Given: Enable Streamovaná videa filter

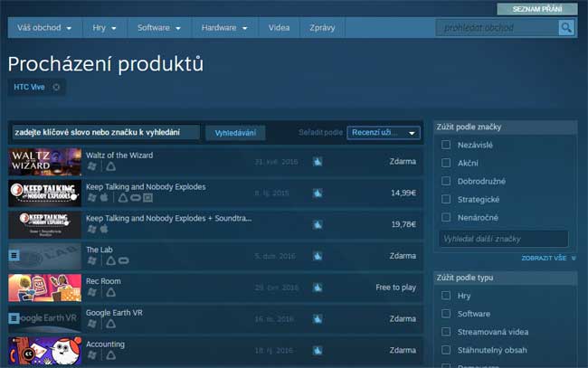Looking at the screenshot, I should tap(446, 332).
